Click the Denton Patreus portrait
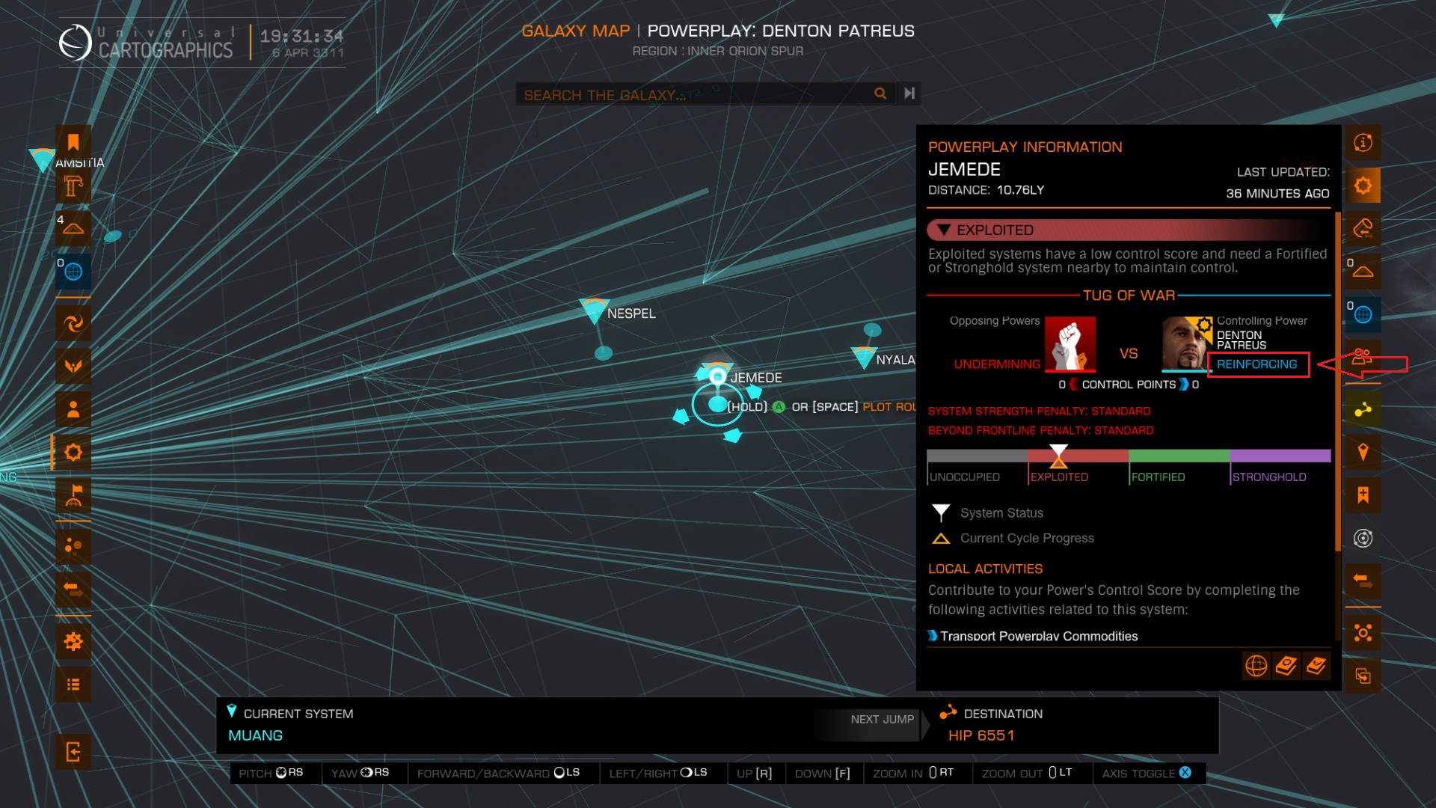This screenshot has width=1436, height=808. tap(1186, 344)
